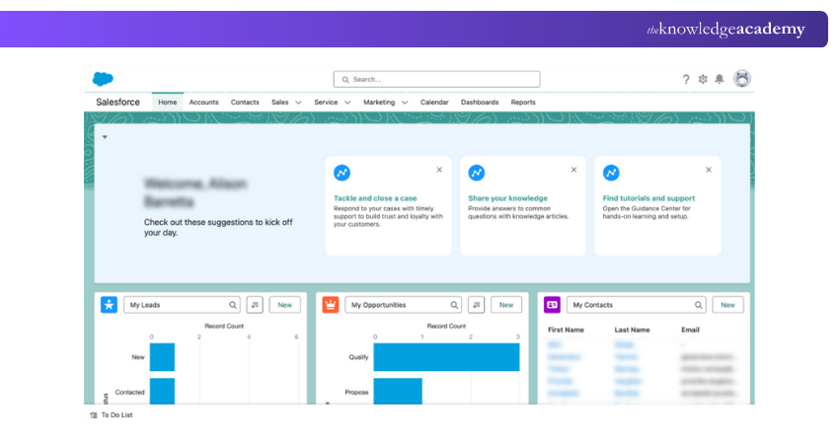Click the Share your knowledge card icon
The image size is (839, 444).
[x=476, y=173]
